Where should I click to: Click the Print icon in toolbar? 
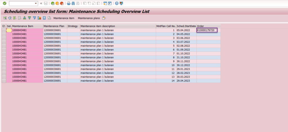(69, 3)
